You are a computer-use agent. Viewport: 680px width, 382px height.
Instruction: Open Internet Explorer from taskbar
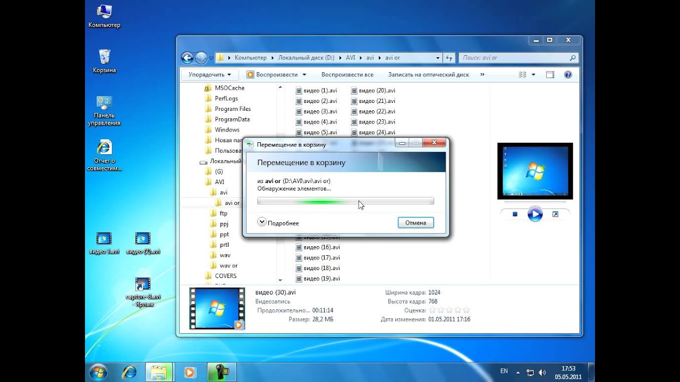click(x=129, y=372)
